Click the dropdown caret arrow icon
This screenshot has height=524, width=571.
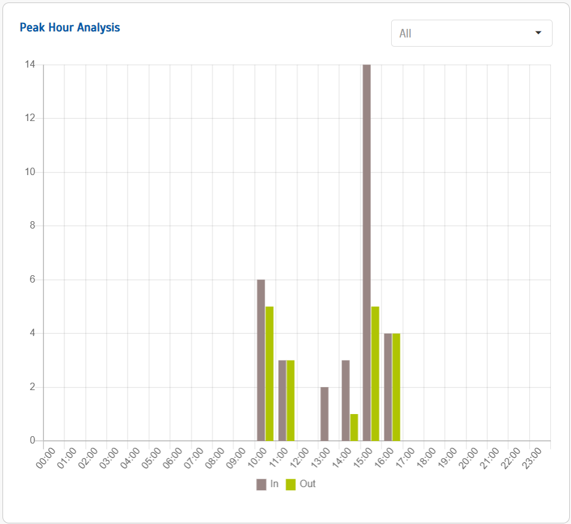538,33
